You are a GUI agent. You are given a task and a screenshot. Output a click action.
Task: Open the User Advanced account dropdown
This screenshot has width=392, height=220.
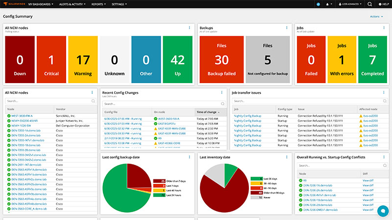350,4
